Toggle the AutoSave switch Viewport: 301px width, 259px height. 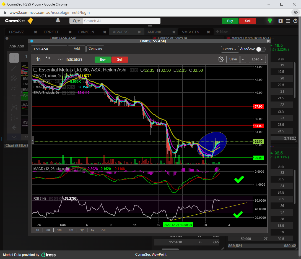point(261,49)
